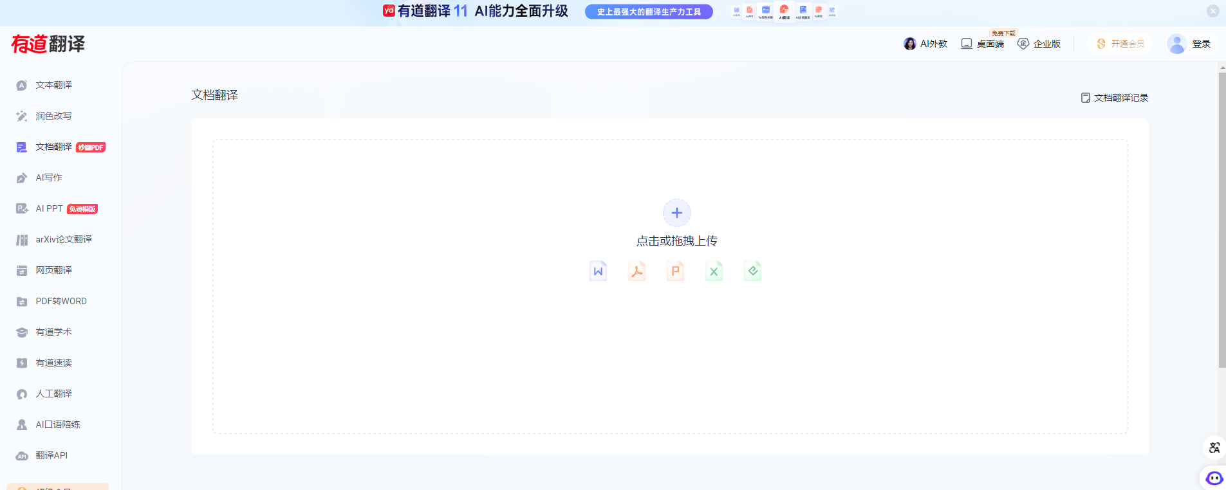The width and height of the screenshot is (1226, 490).
Task: Click the Word file format icon
Action: [x=598, y=271]
